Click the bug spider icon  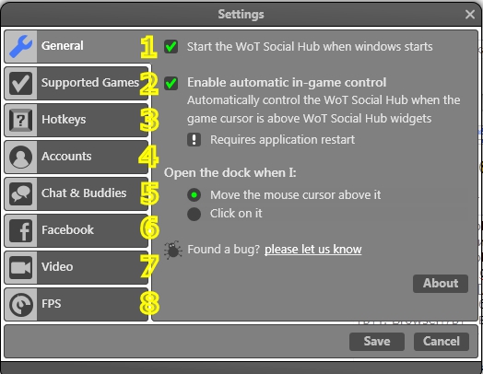[172, 250]
